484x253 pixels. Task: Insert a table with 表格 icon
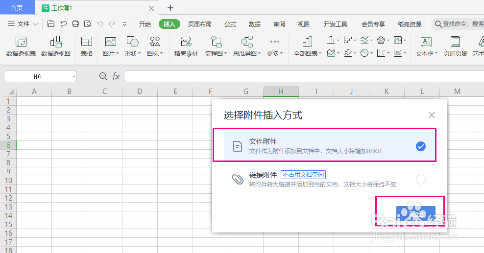[x=86, y=42]
